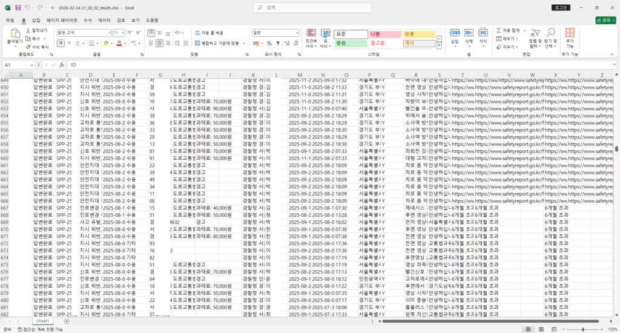The width and height of the screenshot is (620, 333).
Task: Apply the 나쁨 (Bad) cell style swatch
Action: 384,34
